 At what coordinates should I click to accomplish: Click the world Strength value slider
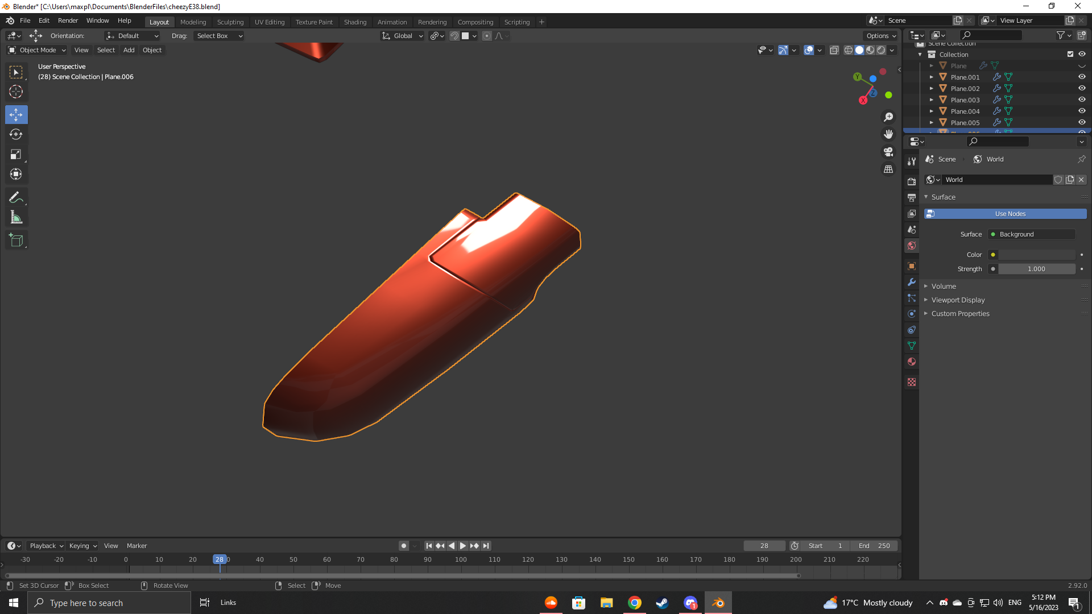[x=1036, y=269]
